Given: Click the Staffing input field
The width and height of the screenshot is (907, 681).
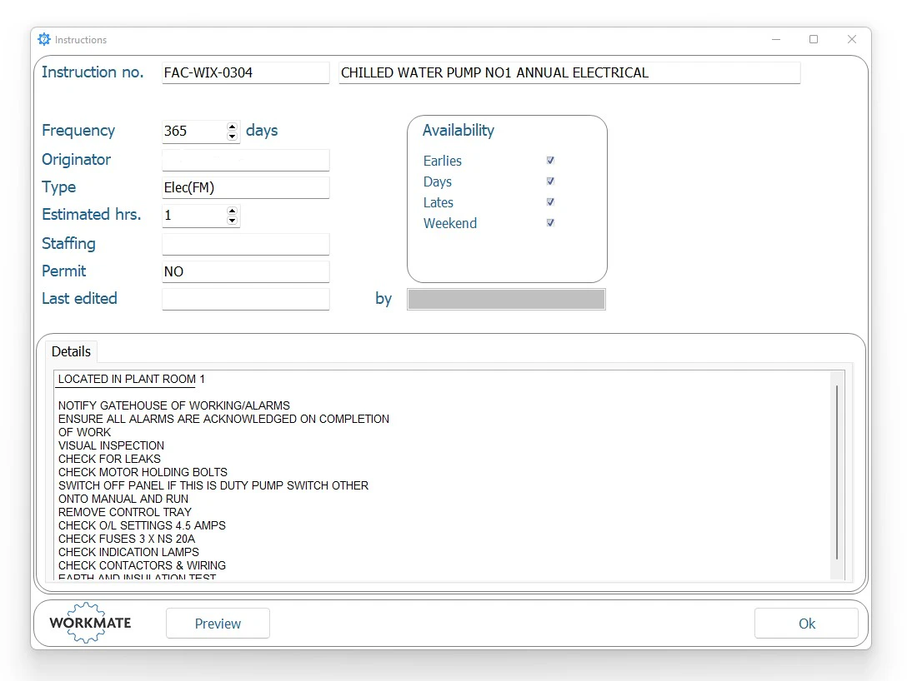Looking at the screenshot, I should click(x=245, y=243).
